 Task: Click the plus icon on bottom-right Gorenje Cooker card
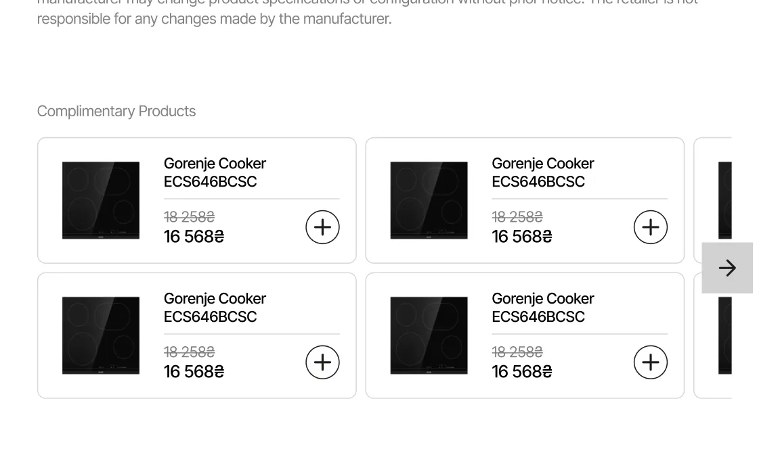pos(650,362)
